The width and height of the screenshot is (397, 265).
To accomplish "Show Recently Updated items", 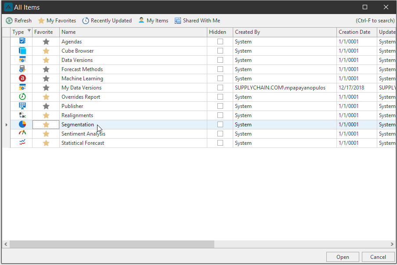I will tap(107, 21).
